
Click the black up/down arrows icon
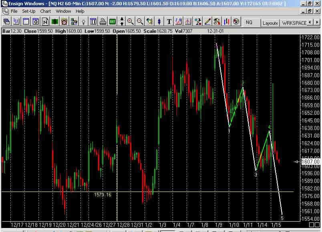click(122, 22)
